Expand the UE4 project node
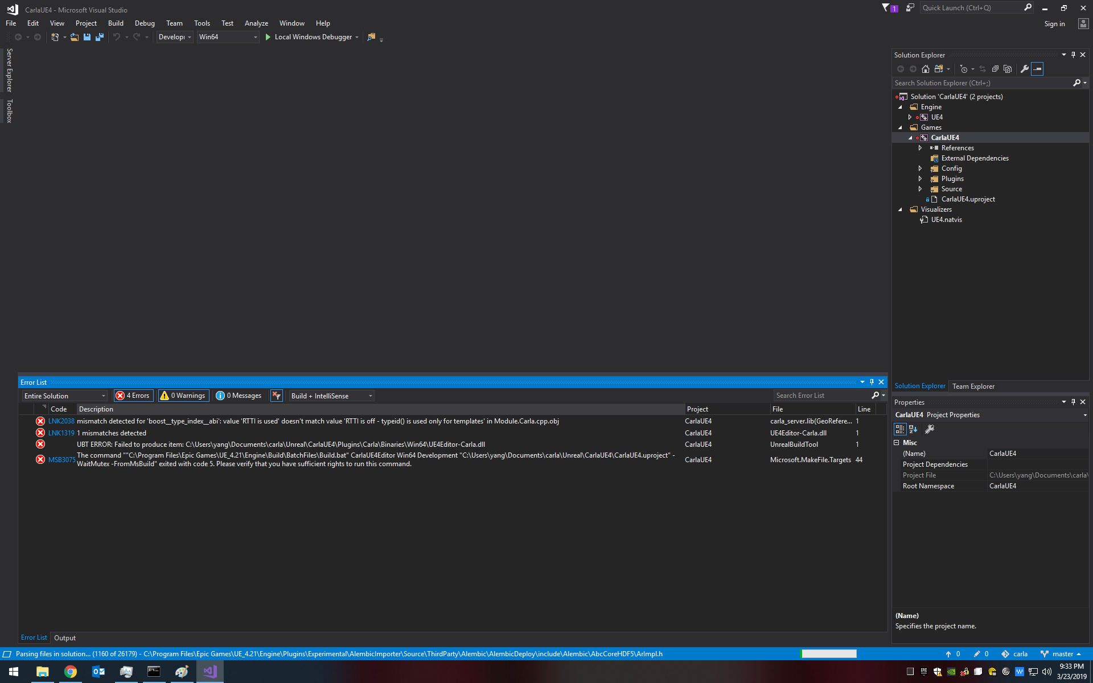The image size is (1093, 683). click(x=910, y=117)
